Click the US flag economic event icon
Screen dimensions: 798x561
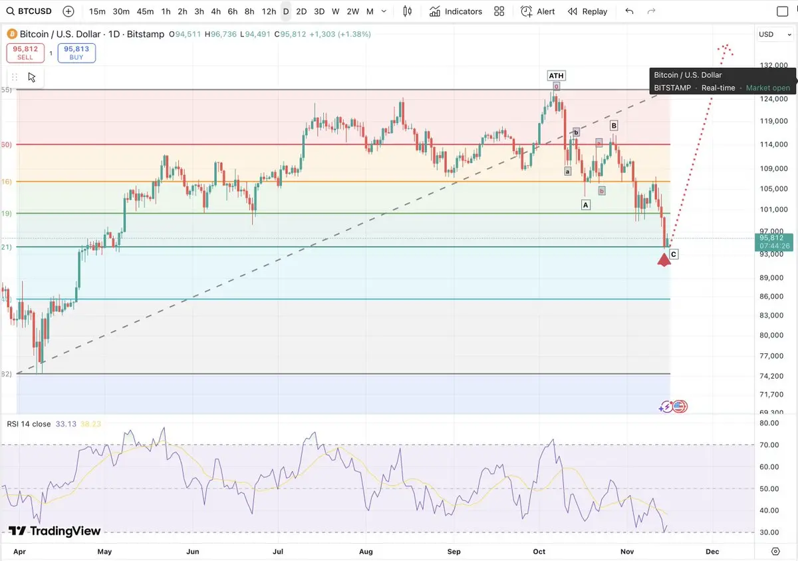(x=680, y=406)
